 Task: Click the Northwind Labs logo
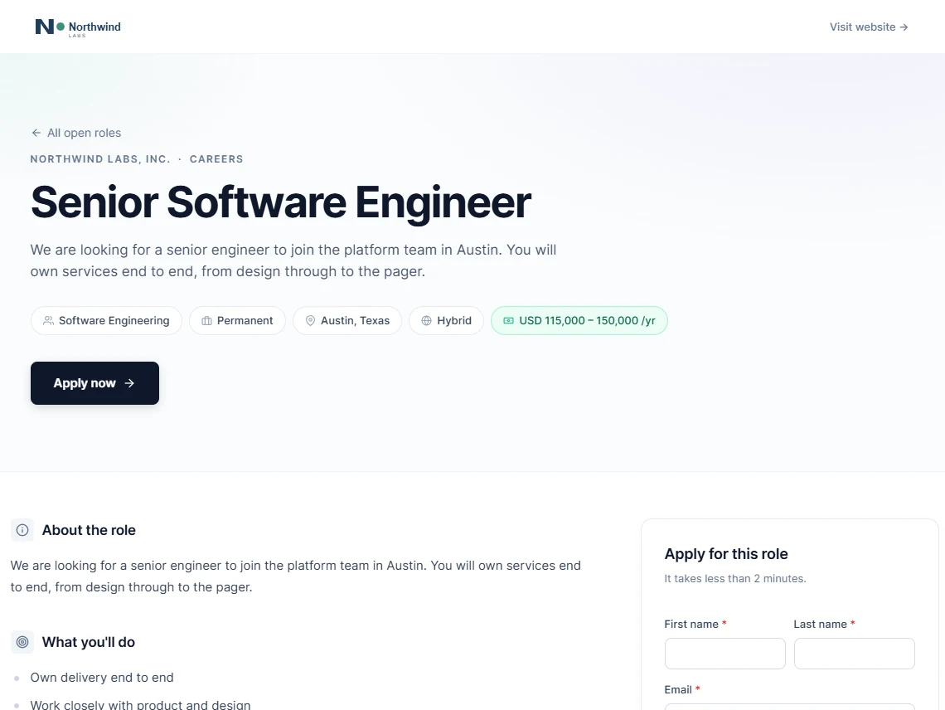78,27
